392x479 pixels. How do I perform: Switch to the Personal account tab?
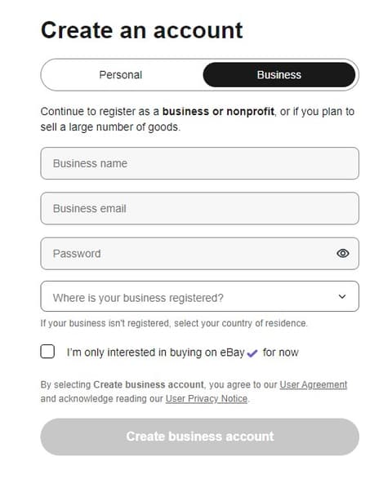point(121,75)
